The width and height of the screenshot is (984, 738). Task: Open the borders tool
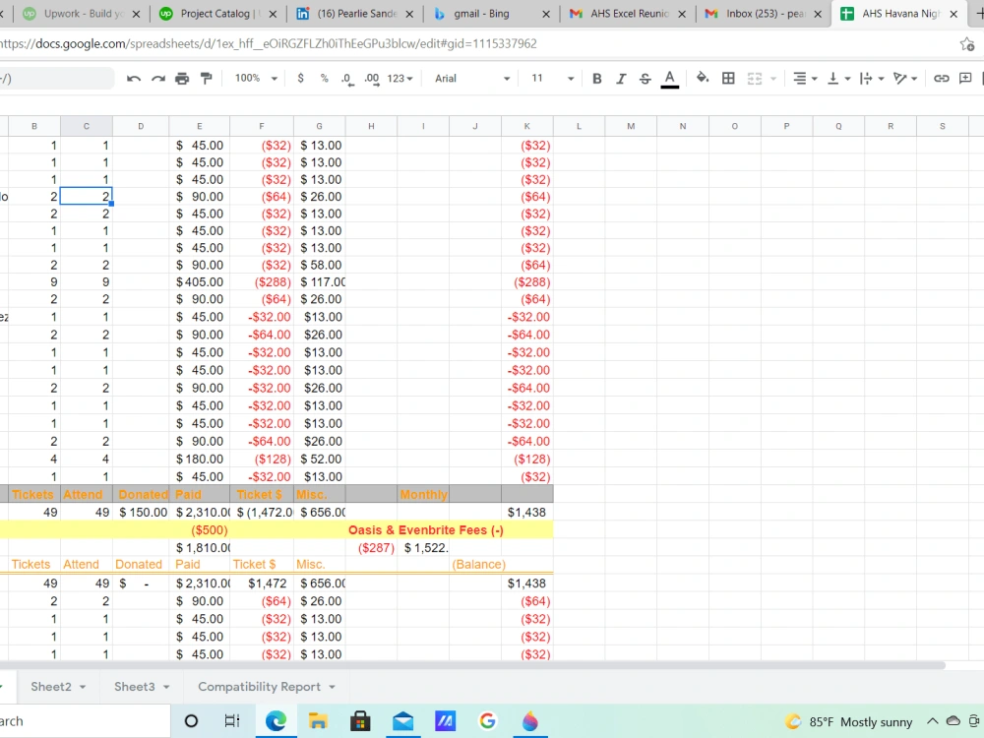point(728,79)
